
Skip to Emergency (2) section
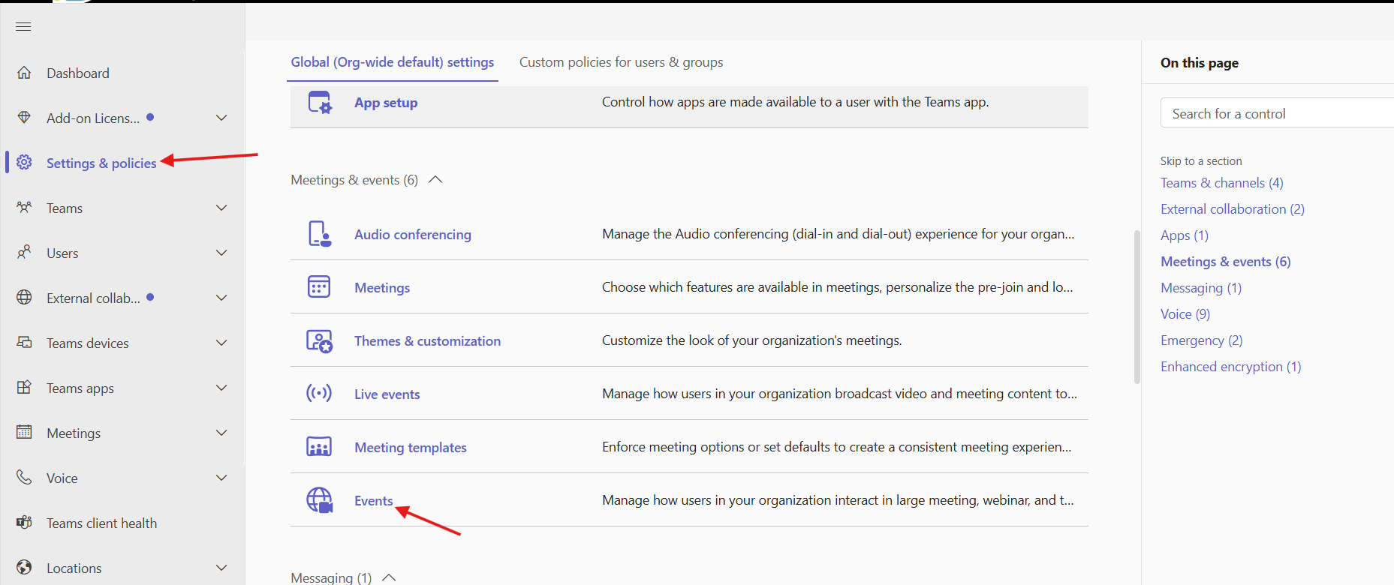[x=1202, y=340]
